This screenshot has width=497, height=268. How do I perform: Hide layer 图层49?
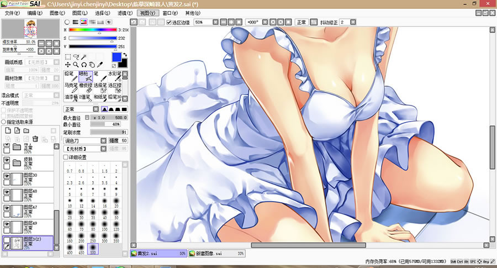point(7,224)
